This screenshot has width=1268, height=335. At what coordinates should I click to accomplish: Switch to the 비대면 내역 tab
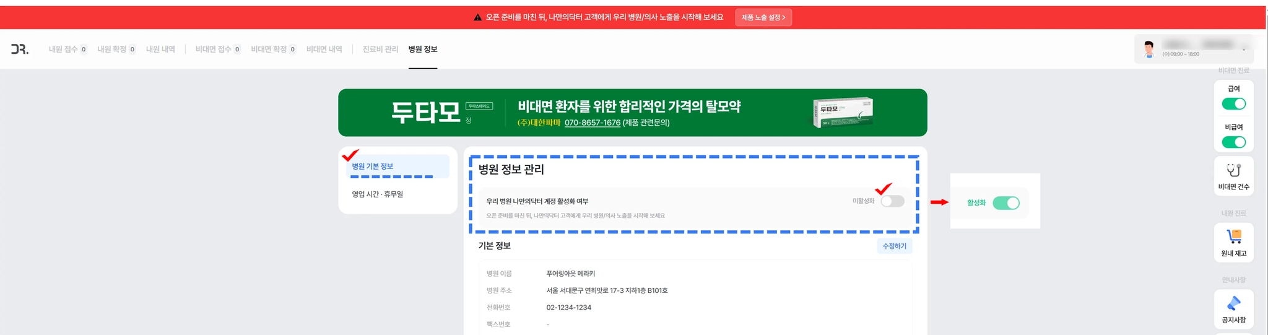[x=324, y=49]
